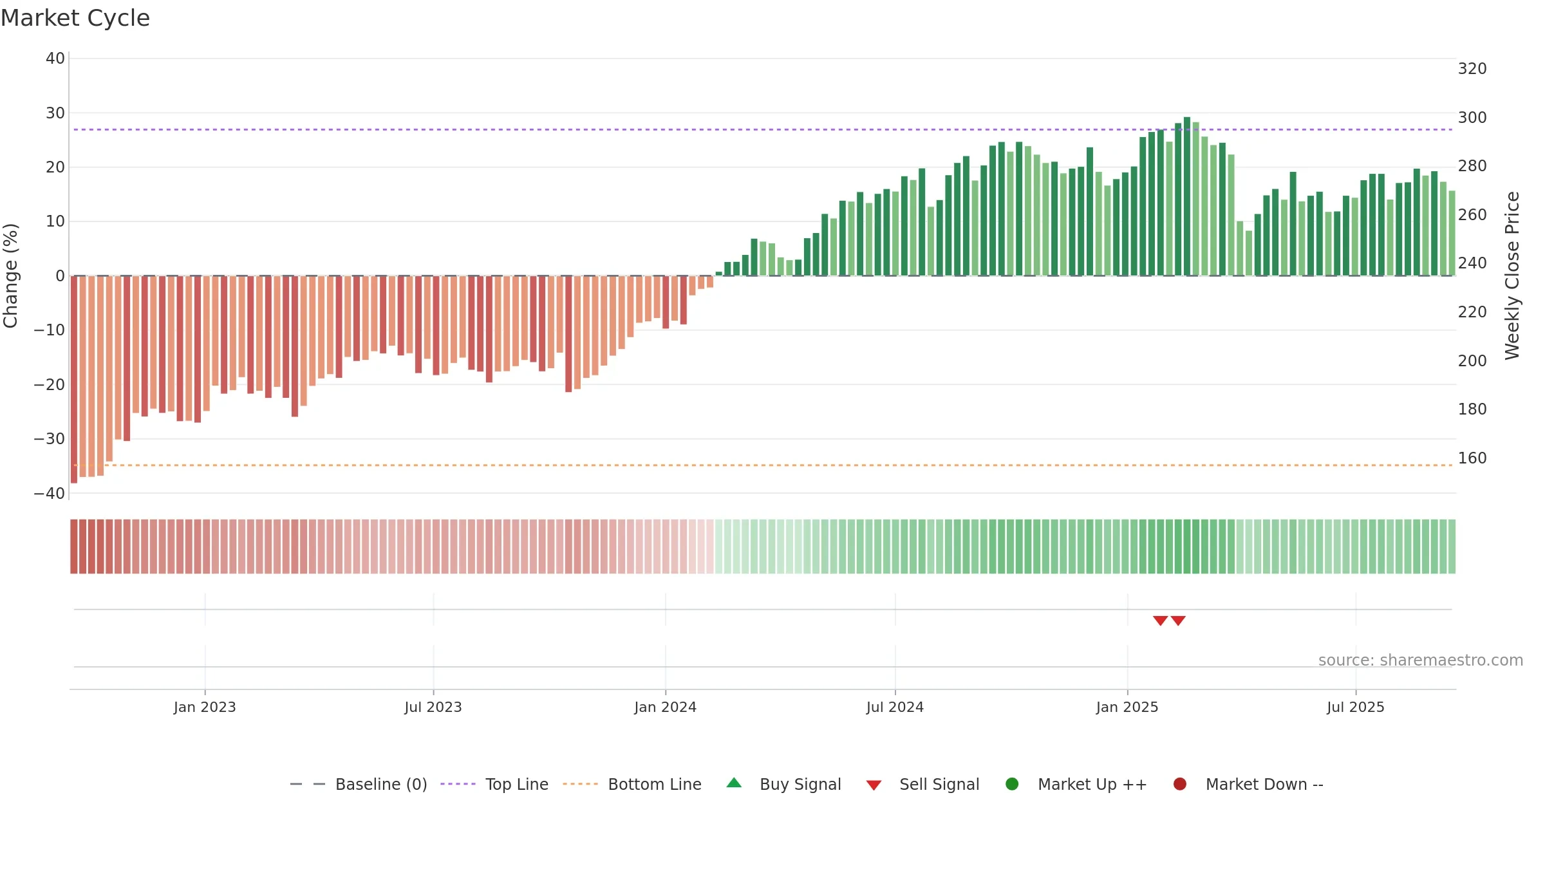Click the Jul 2024 axis label
The image size is (1545, 869).
click(895, 707)
